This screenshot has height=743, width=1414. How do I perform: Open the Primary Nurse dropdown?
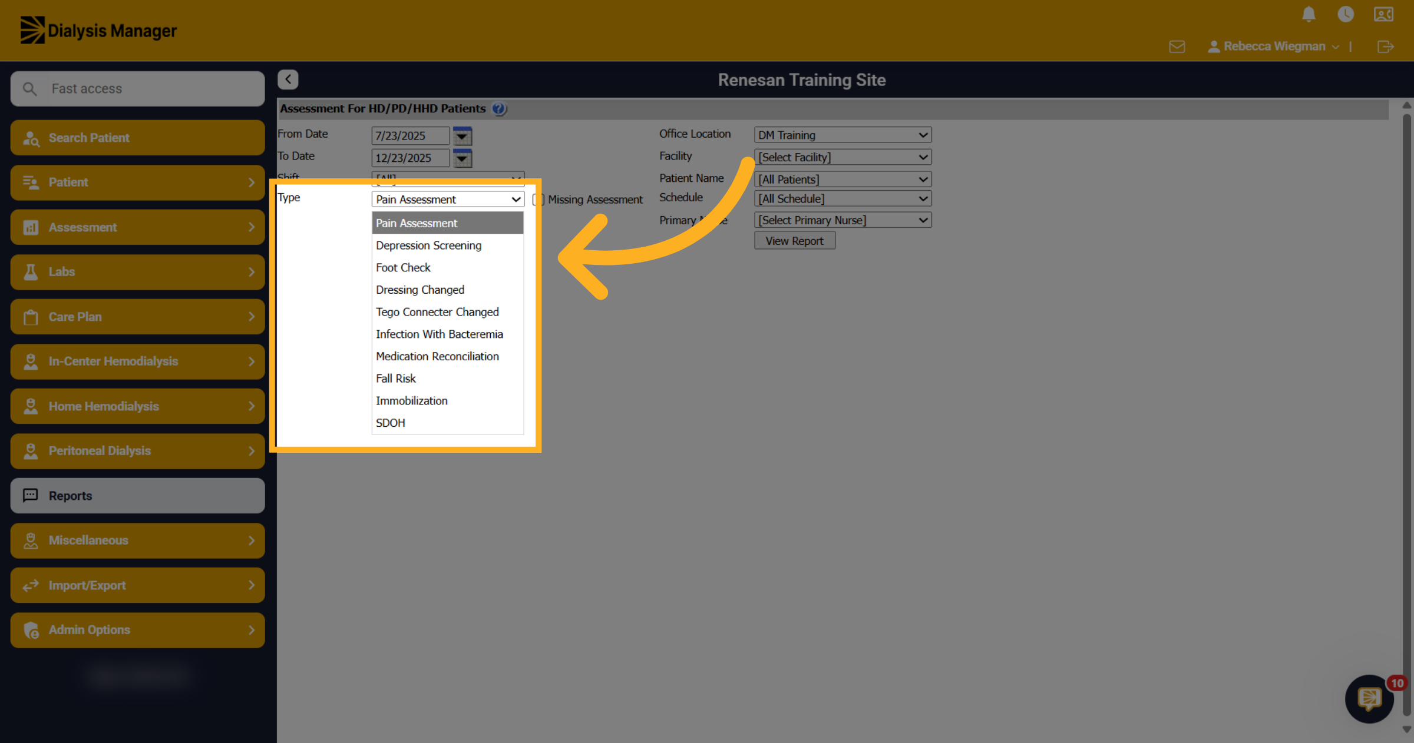click(x=843, y=220)
